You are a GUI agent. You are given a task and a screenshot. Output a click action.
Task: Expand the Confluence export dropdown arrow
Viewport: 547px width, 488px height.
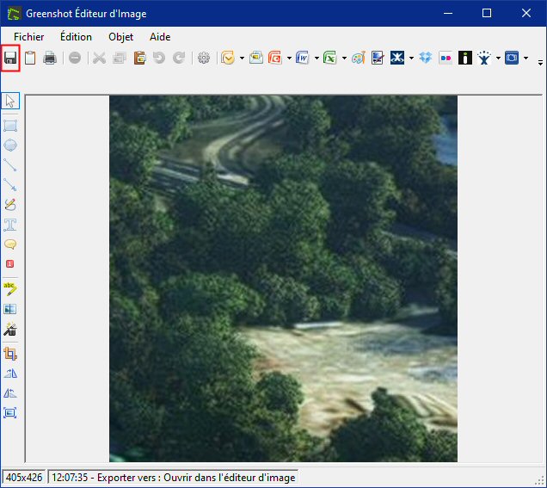(x=412, y=59)
